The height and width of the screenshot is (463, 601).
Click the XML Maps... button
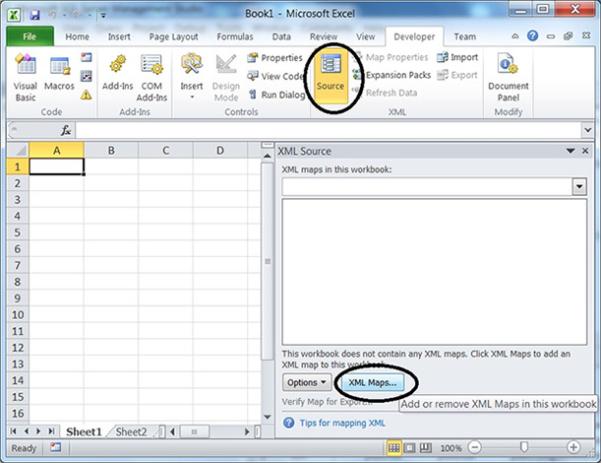pos(374,382)
